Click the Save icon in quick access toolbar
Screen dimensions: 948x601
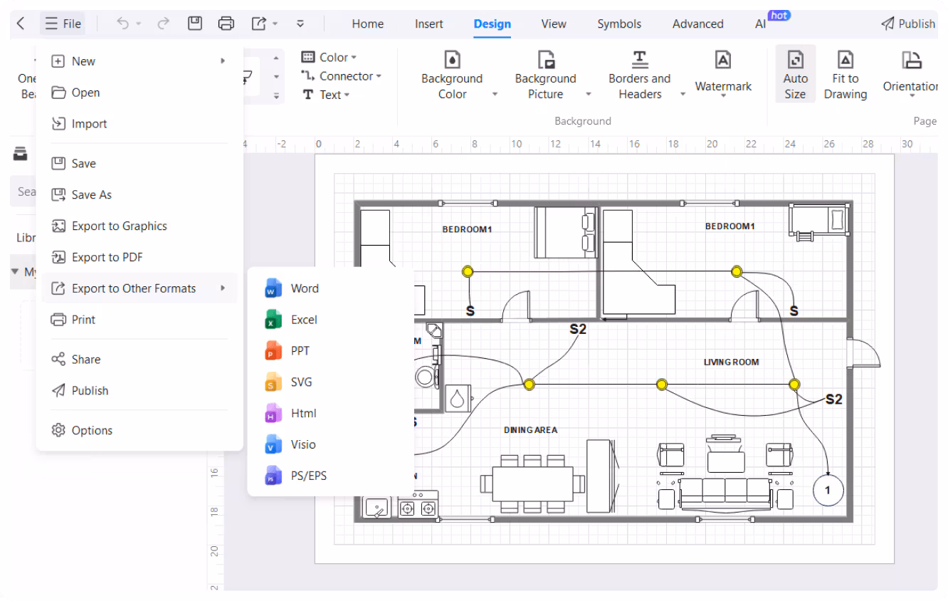pyautogui.click(x=194, y=23)
